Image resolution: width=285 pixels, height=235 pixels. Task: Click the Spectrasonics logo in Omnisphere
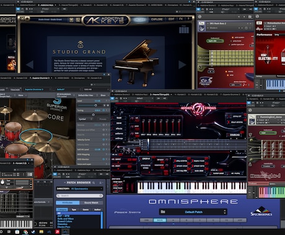(261, 212)
